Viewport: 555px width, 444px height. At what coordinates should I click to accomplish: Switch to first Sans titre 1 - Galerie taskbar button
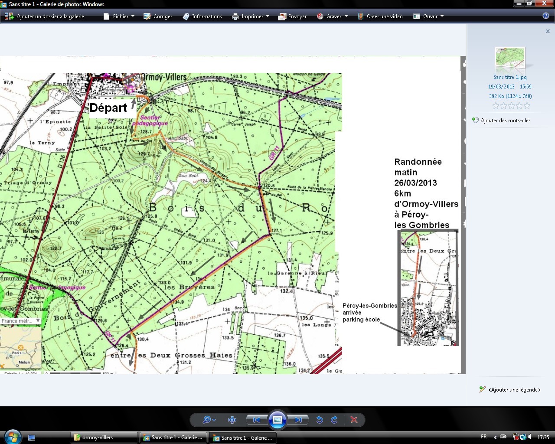(x=173, y=437)
